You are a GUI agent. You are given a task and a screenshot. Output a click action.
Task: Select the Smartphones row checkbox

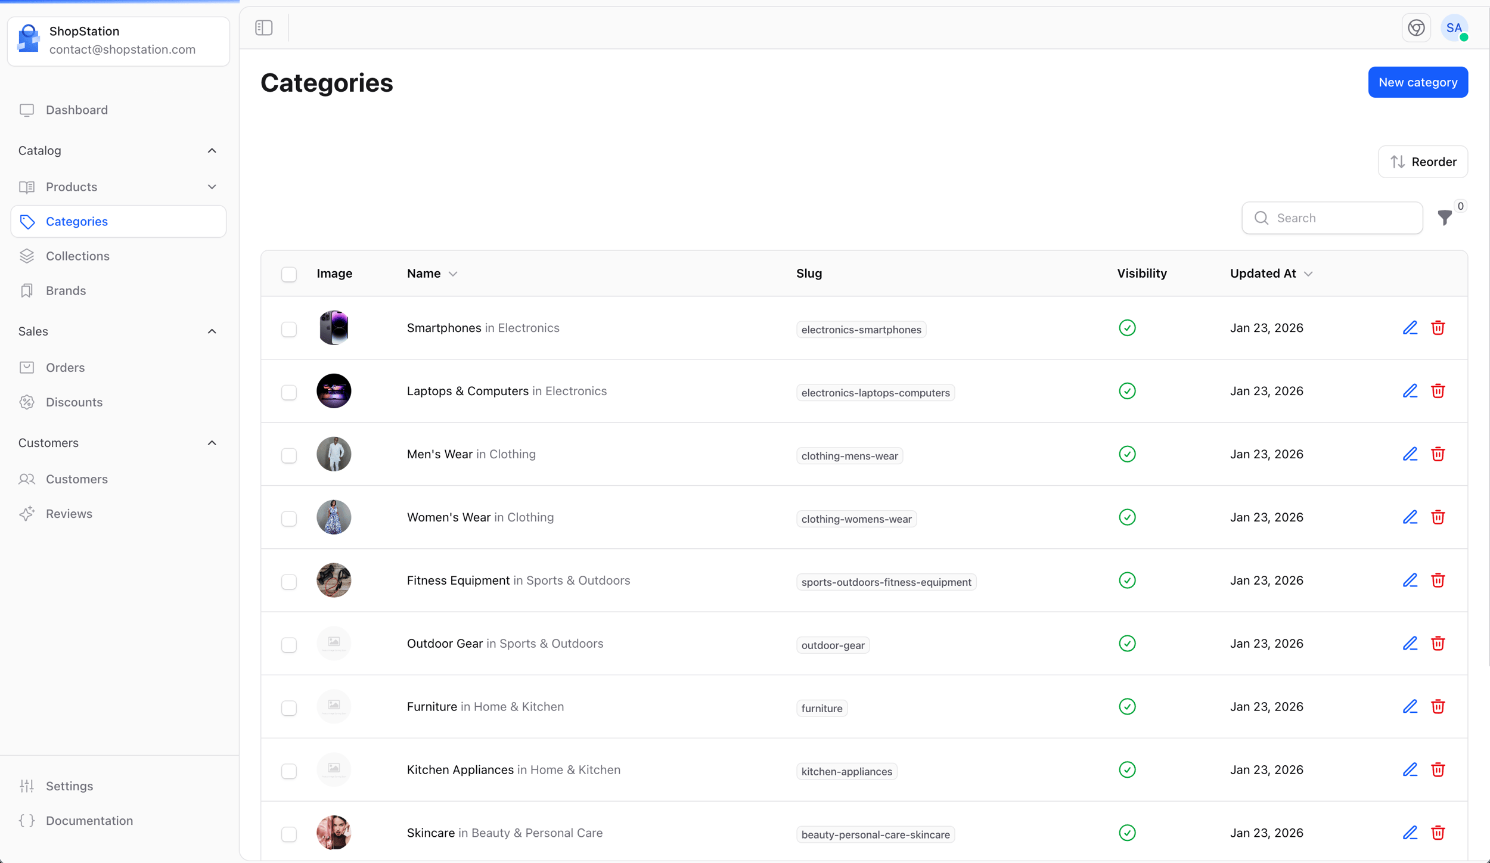coord(289,330)
